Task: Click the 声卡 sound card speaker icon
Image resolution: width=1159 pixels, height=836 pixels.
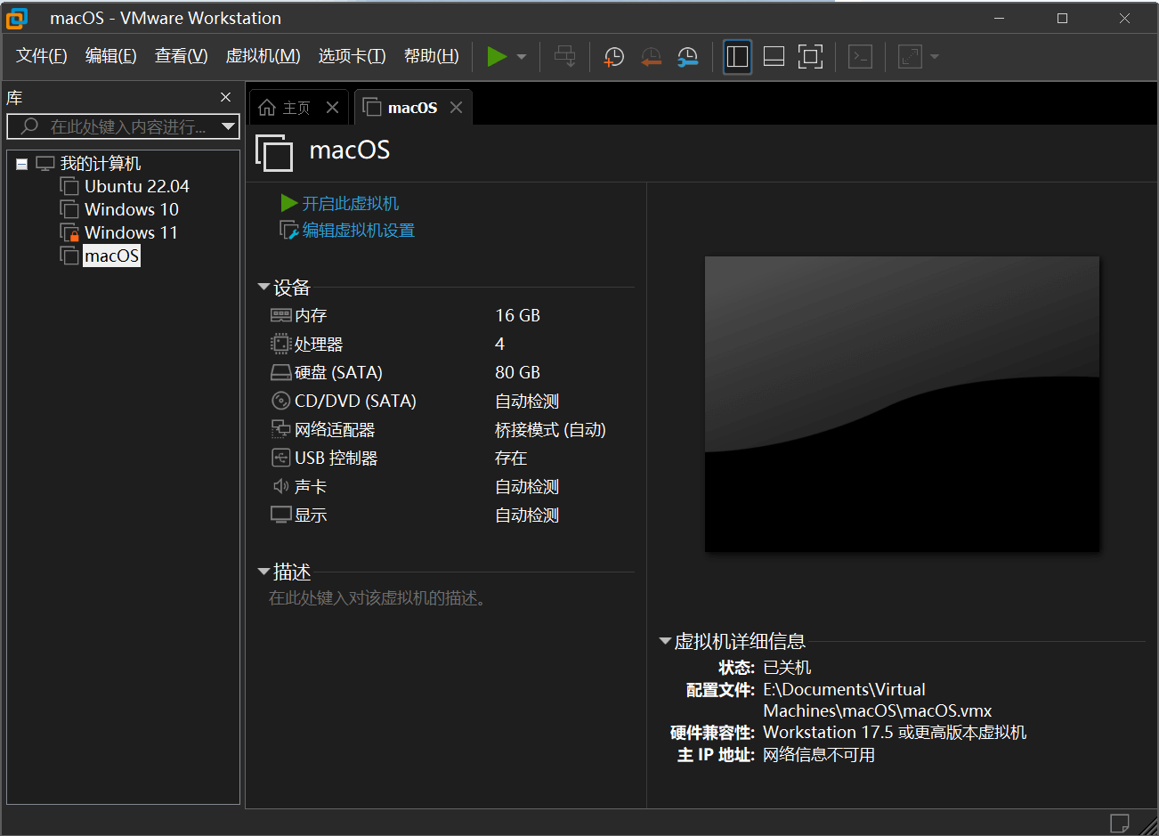Action: tap(281, 486)
